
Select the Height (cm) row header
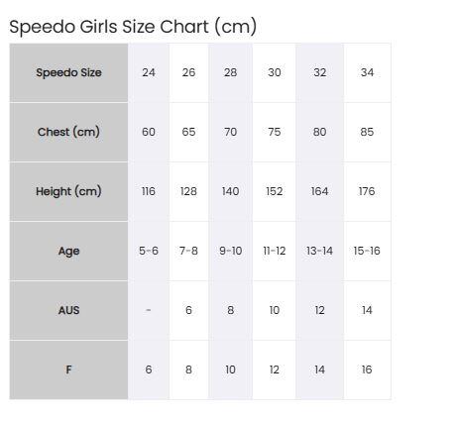68,191
